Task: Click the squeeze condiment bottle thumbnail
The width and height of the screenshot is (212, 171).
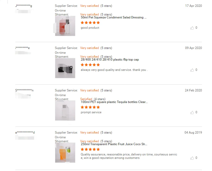Action: (x=65, y=26)
